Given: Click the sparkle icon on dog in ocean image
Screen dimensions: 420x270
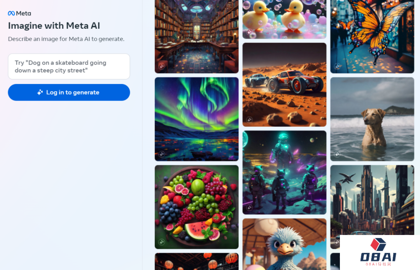Looking at the screenshot, I should 337,154.
